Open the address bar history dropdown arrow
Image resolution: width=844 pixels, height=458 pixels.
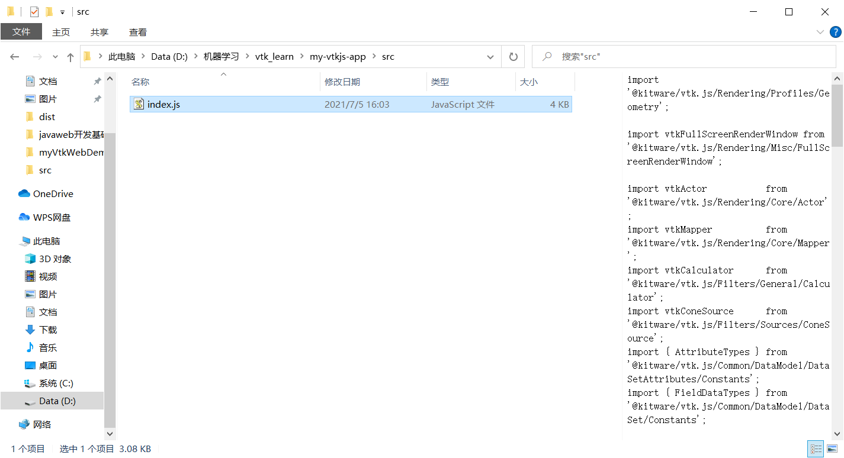(490, 56)
